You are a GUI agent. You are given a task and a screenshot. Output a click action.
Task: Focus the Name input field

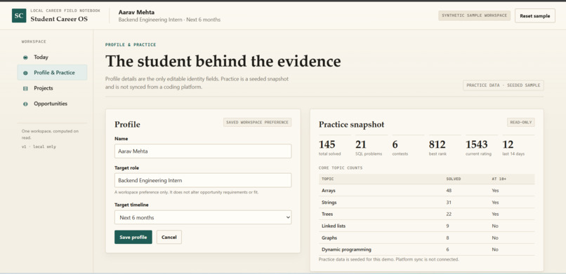tap(203, 151)
